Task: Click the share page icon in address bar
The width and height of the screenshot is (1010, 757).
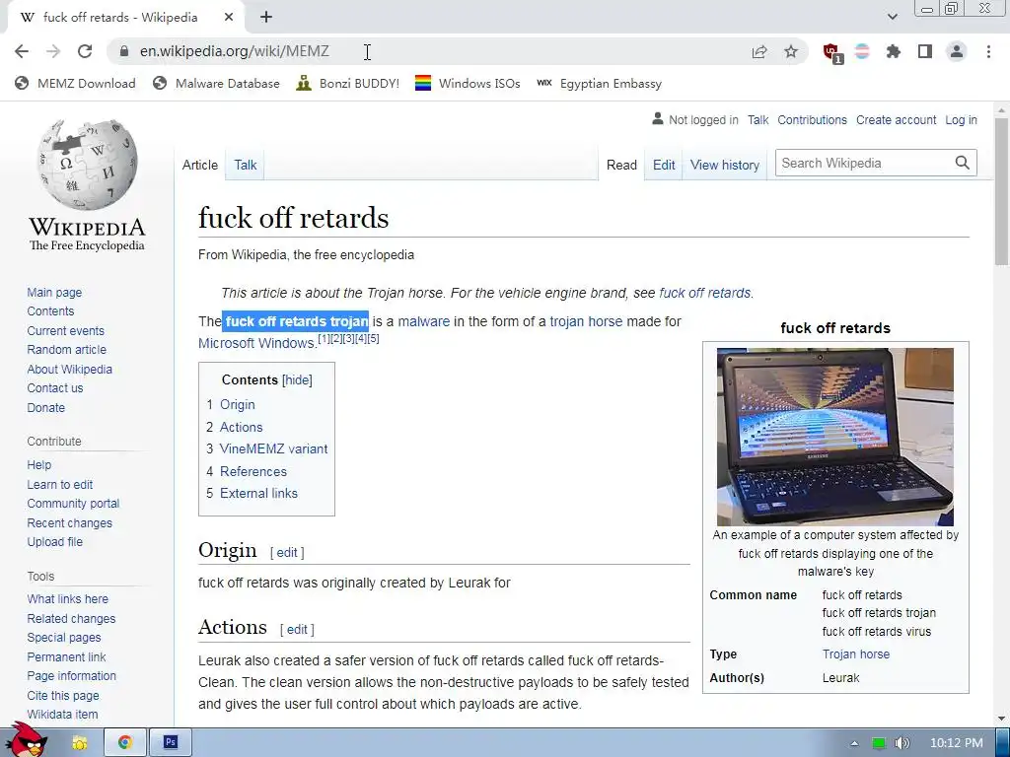Action: coord(759,51)
